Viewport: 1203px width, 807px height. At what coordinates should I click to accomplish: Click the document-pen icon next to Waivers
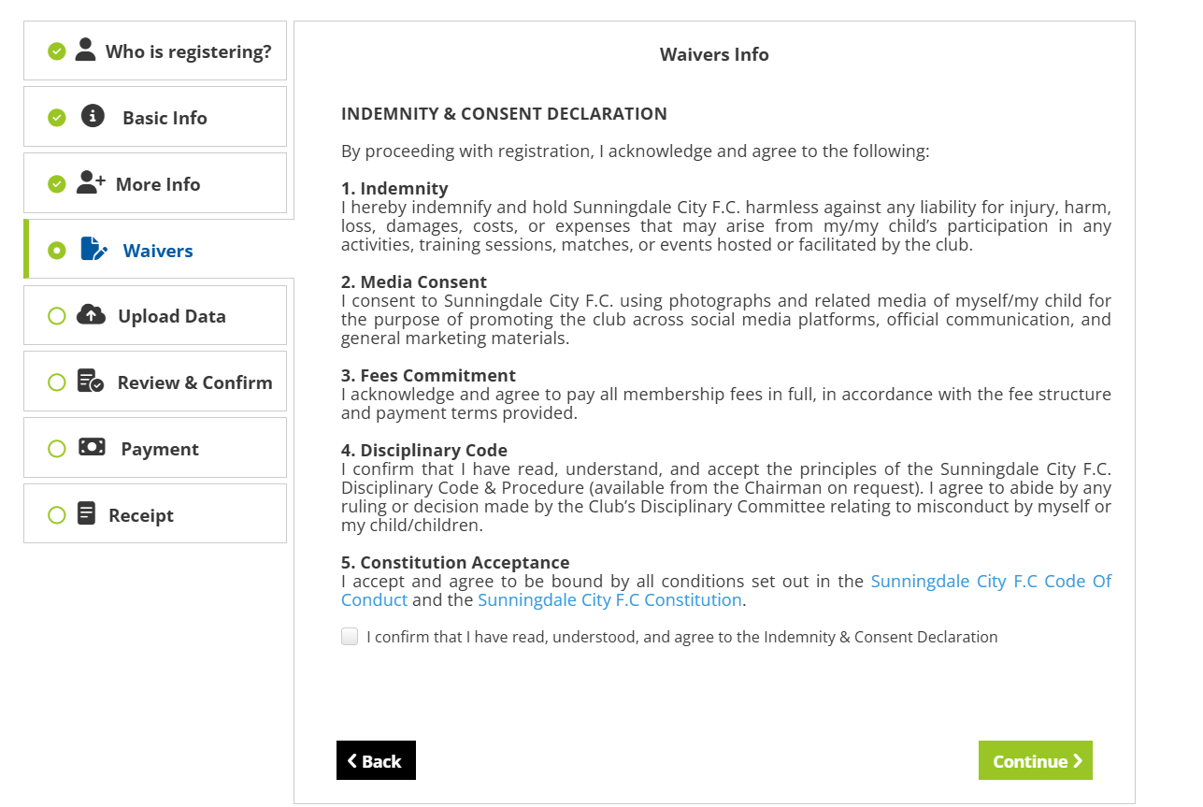pyautogui.click(x=93, y=249)
